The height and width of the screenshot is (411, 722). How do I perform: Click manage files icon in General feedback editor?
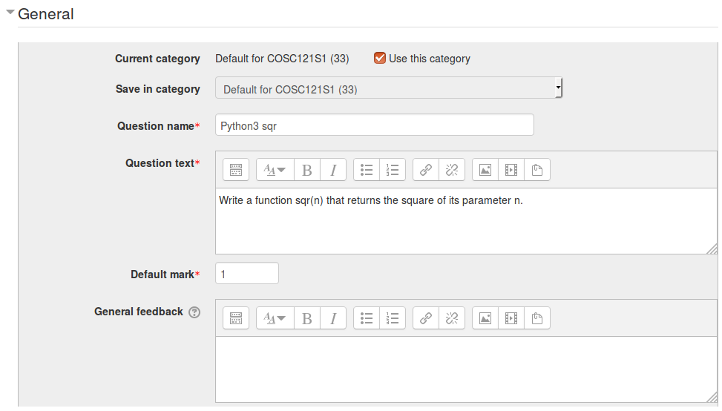536,318
